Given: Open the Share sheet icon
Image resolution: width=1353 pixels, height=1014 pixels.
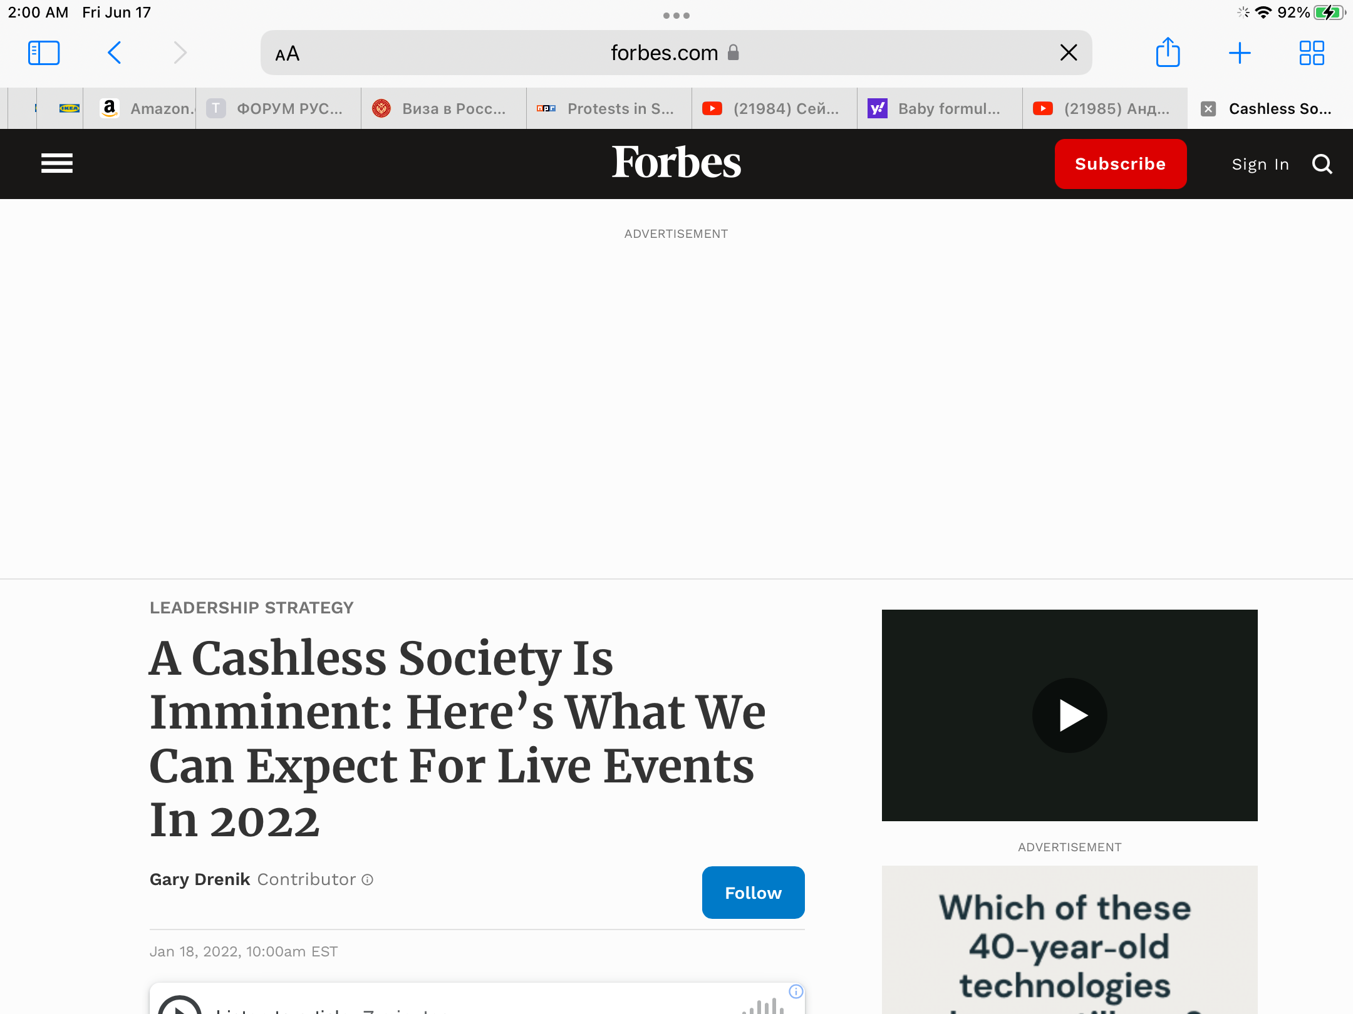Looking at the screenshot, I should [1168, 53].
